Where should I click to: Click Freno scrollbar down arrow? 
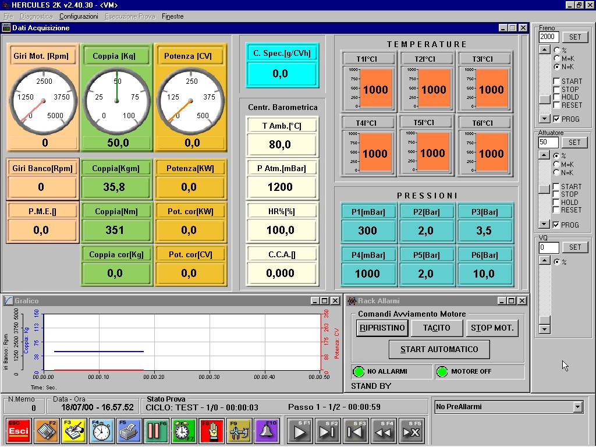[545, 119]
